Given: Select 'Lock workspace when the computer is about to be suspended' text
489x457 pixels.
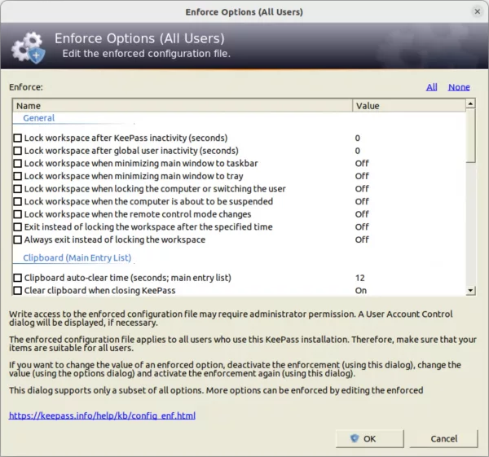Looking at the screenshot, I should click(148, 201).
